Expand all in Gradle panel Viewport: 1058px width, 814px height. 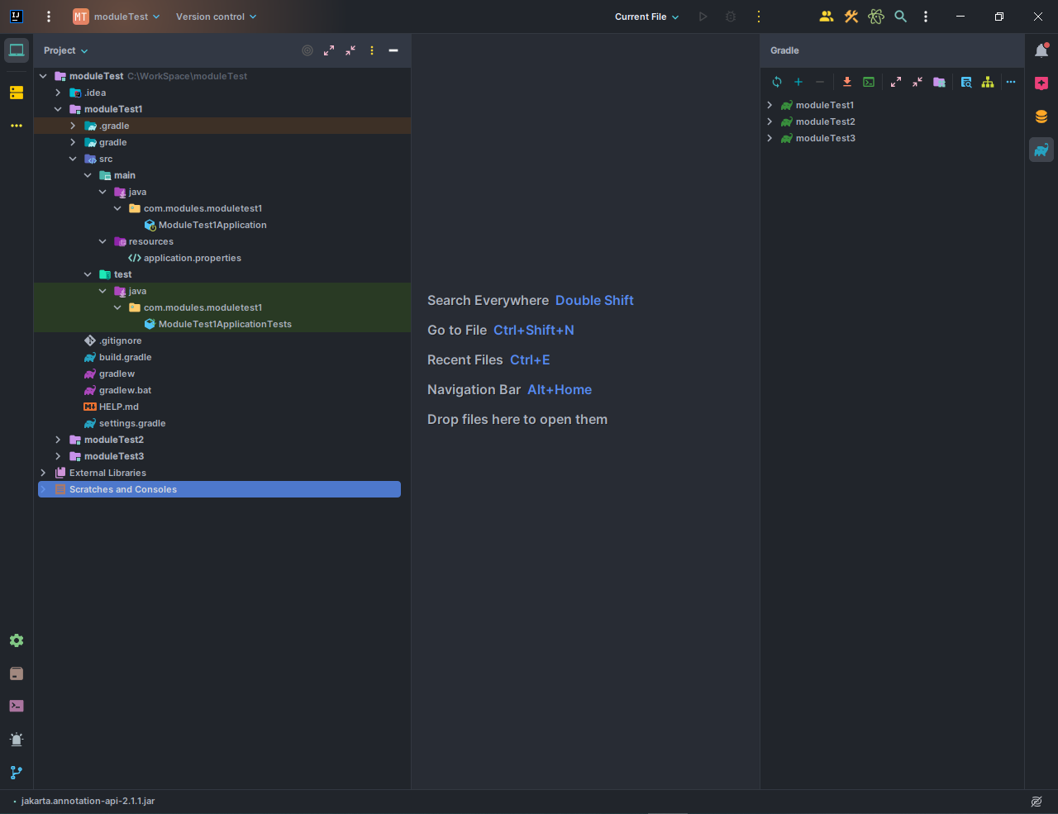tap(896, 82)
